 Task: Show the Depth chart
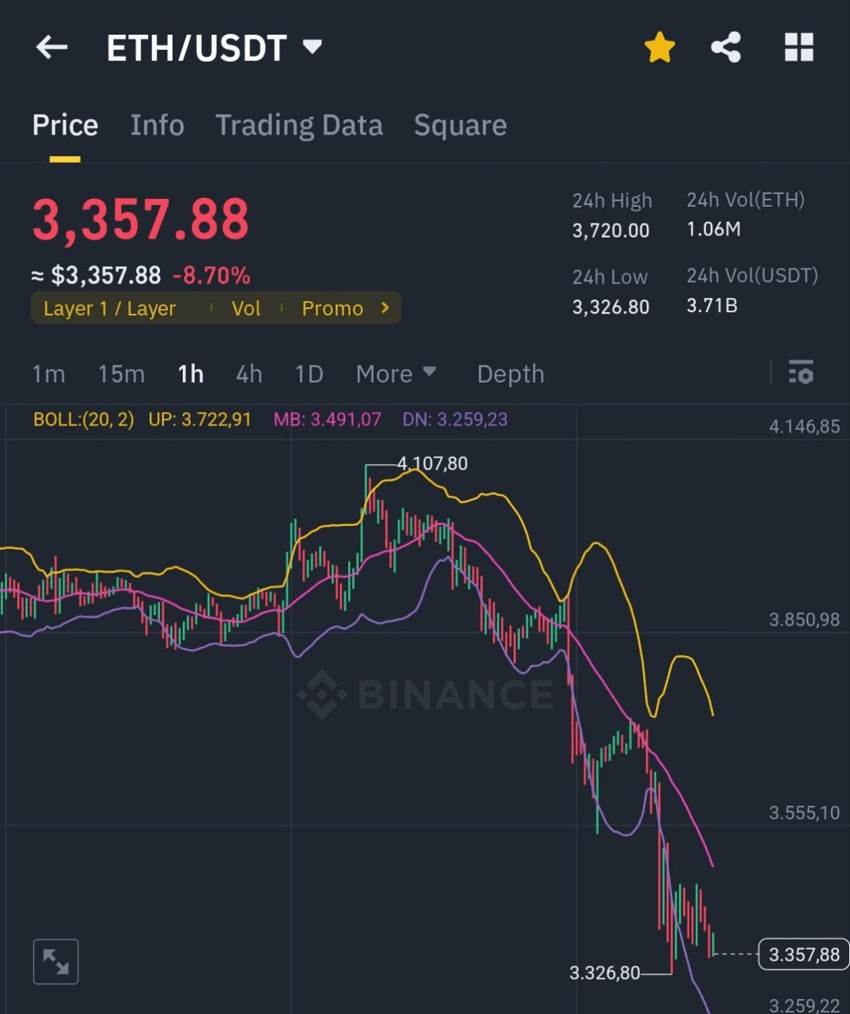(510, 373)
